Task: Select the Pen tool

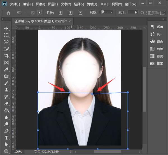Action: pos(6,131)
